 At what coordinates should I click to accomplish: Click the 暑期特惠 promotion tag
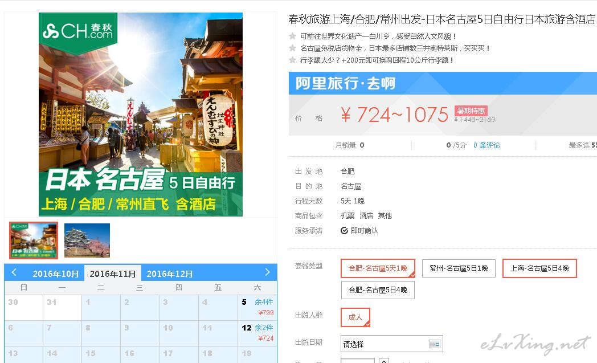pos(471,111)
